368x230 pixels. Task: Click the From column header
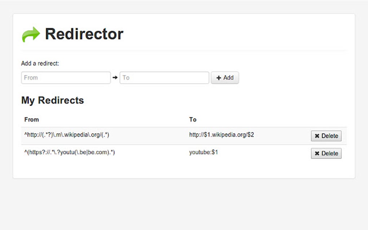pos(32,119)
